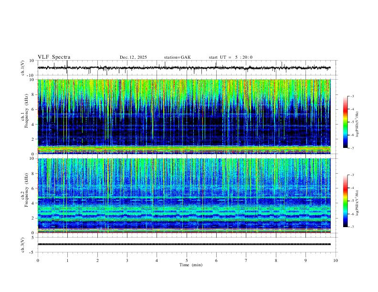
Task: Click the 'start UT = 5 : 20: 0' label
Action: (x=231, y=57)
